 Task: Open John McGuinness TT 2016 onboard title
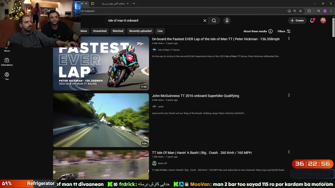point(196,96)
